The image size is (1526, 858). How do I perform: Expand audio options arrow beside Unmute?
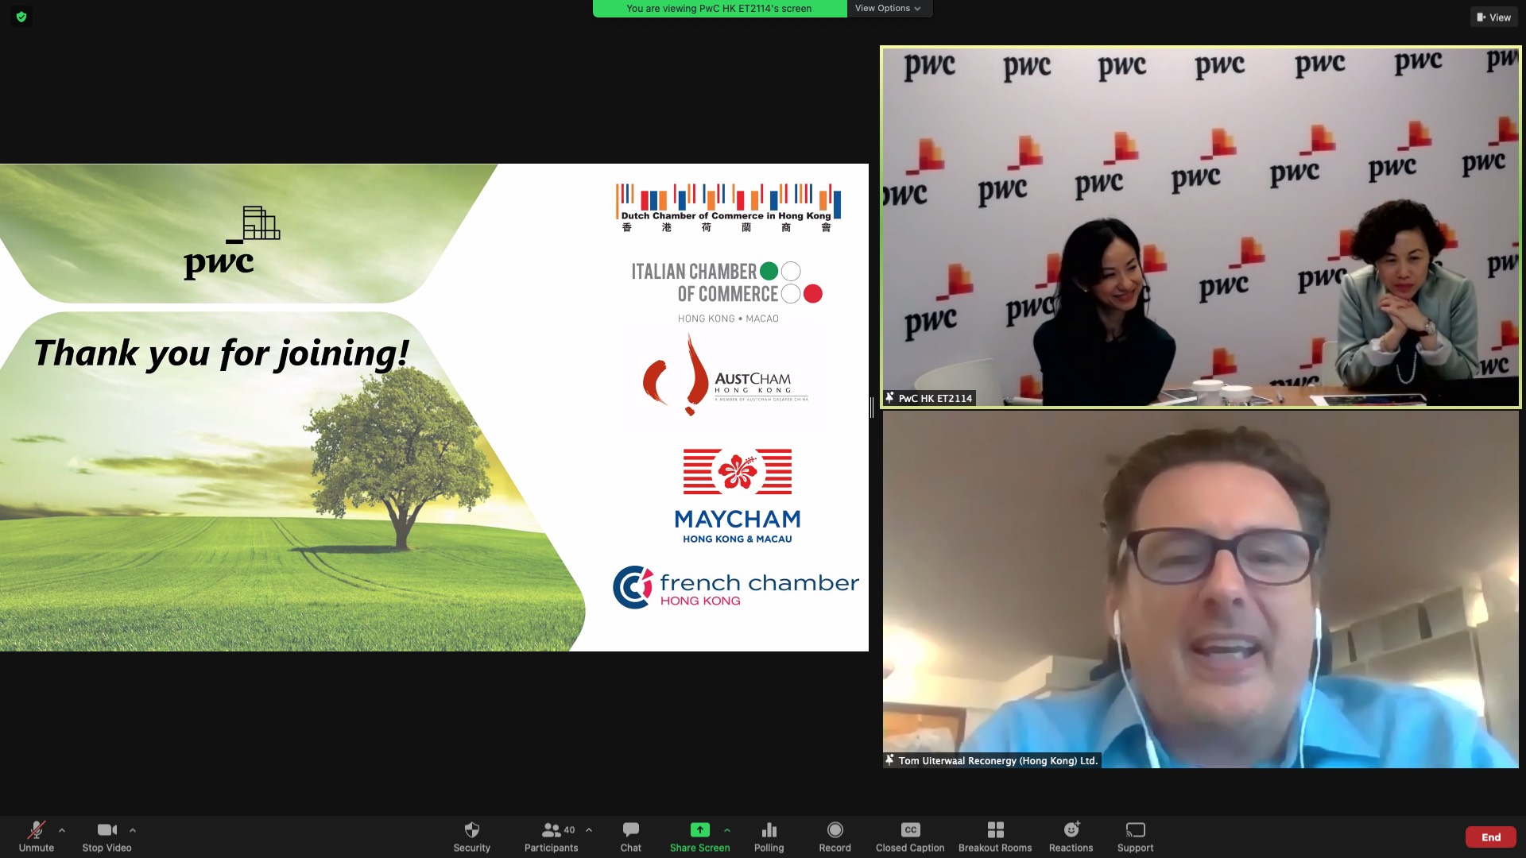click(x=62, y=830)
